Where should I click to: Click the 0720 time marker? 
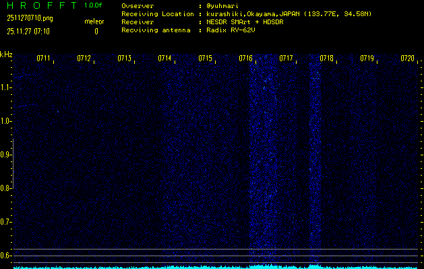(408, 59)
